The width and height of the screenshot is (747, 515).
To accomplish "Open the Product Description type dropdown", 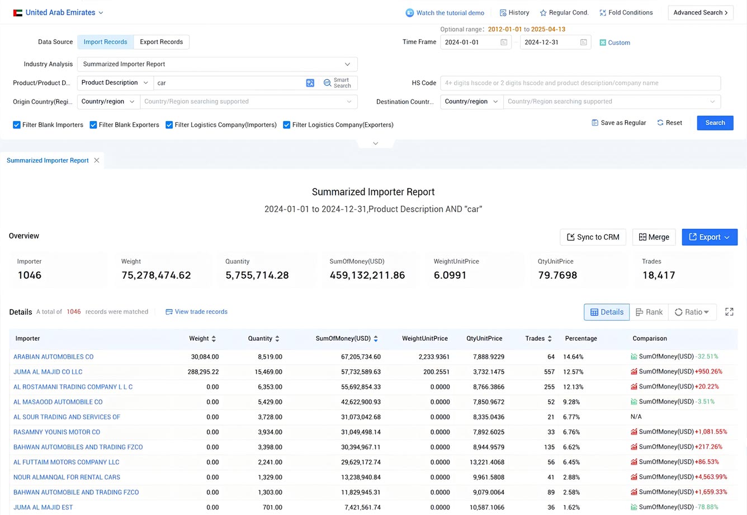I will [x=115, y=83].
